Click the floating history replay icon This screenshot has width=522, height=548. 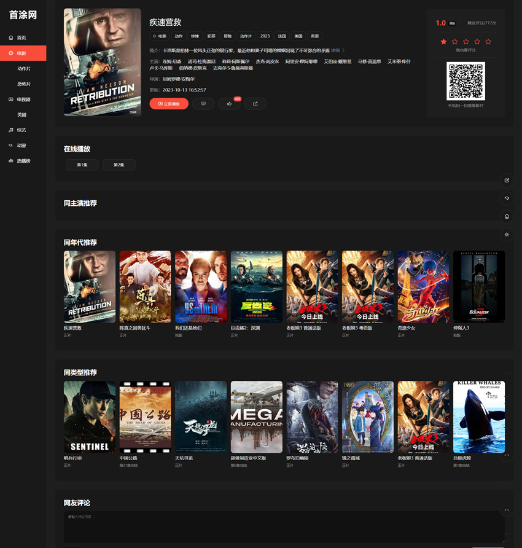[507, 198]
